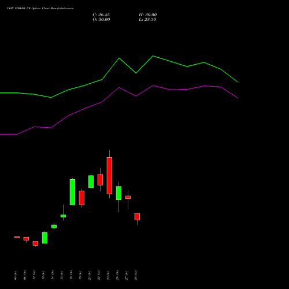This screenshot has width=289, height=289.
Task: Click the small red candlestick above 27 Oct
Action: coord(128,197)
